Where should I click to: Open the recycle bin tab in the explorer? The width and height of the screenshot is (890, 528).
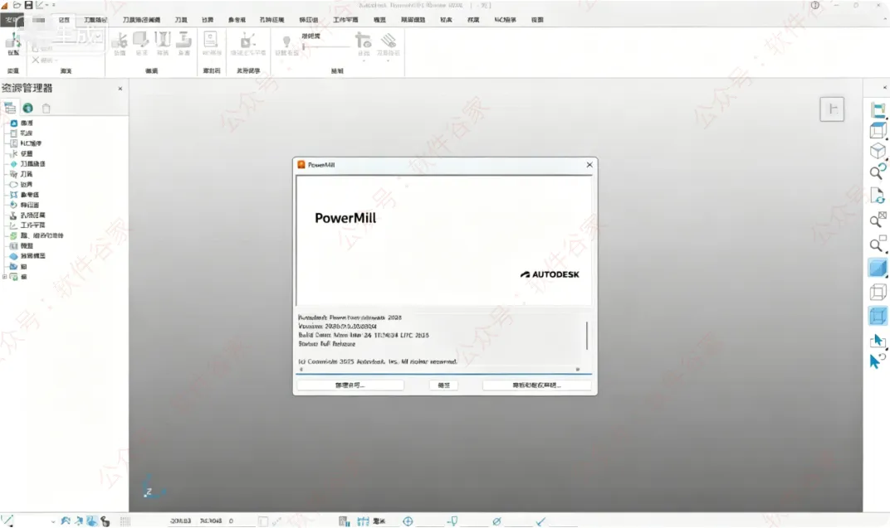tap(46, 108)
